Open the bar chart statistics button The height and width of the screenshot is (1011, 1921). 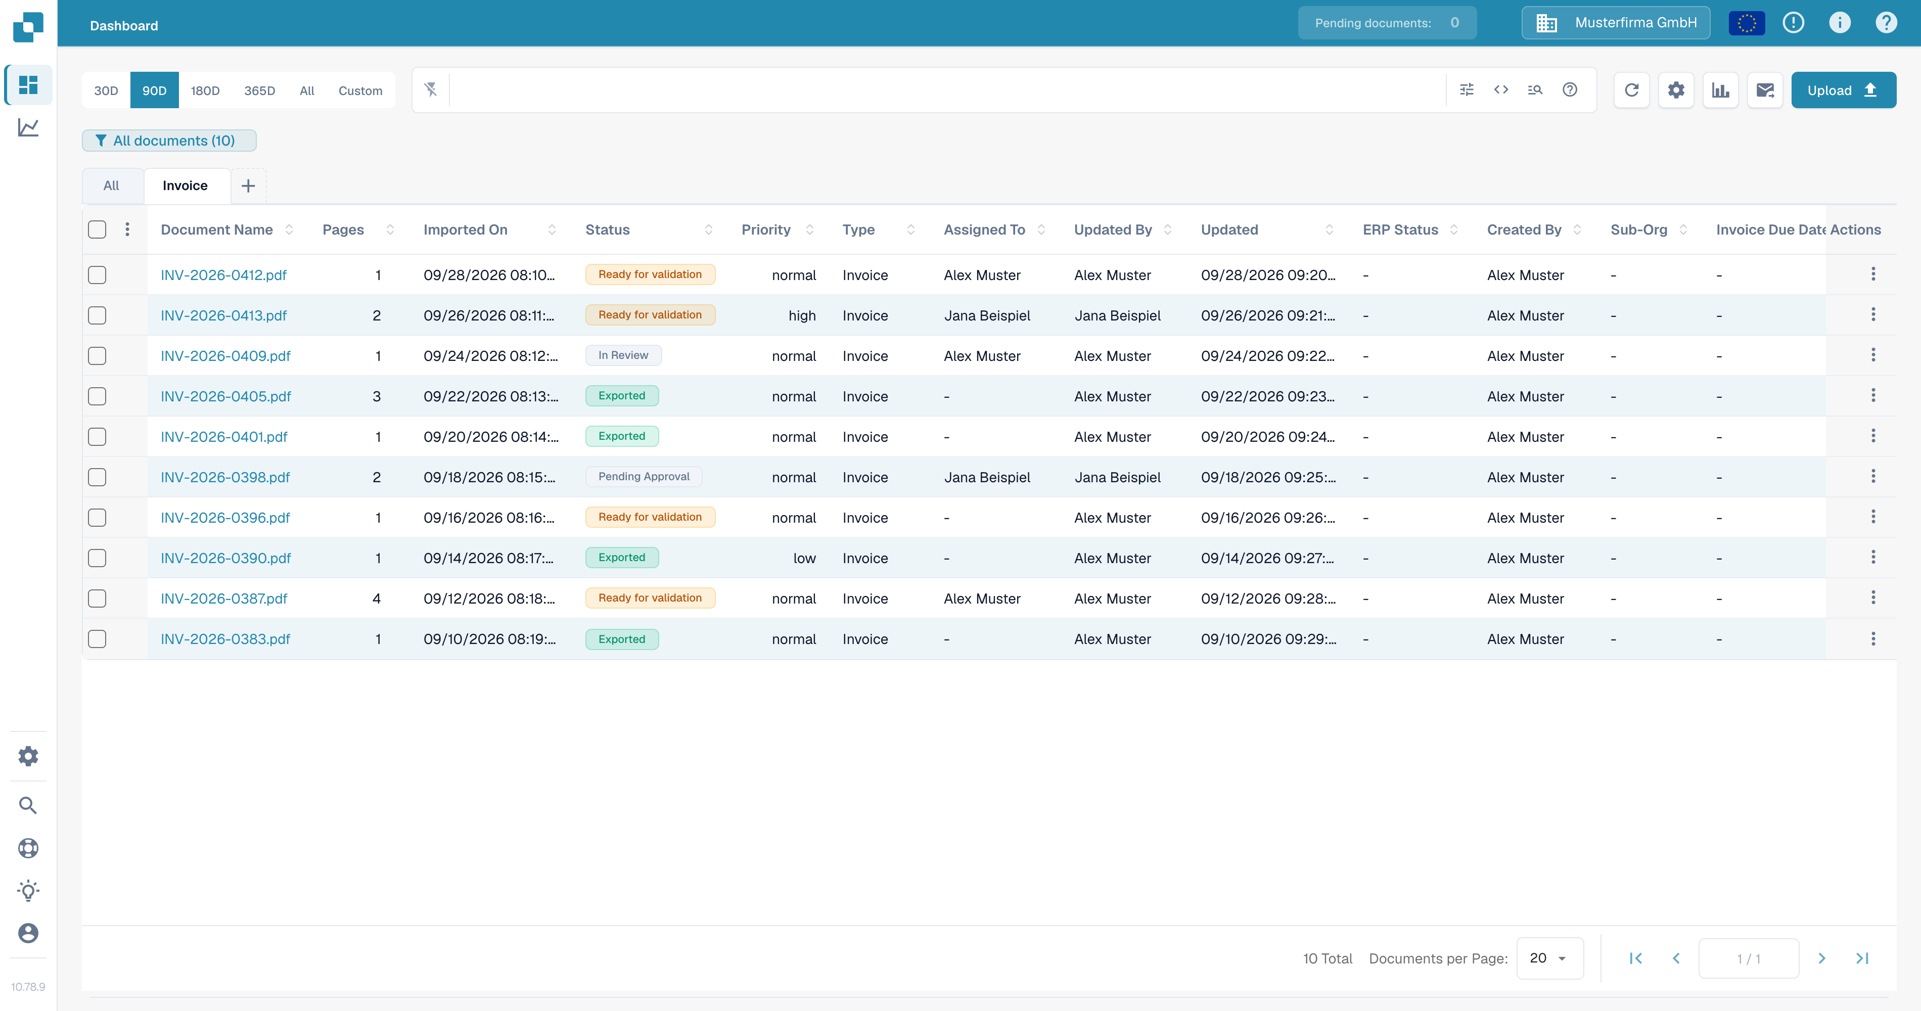coord(1721,90)
